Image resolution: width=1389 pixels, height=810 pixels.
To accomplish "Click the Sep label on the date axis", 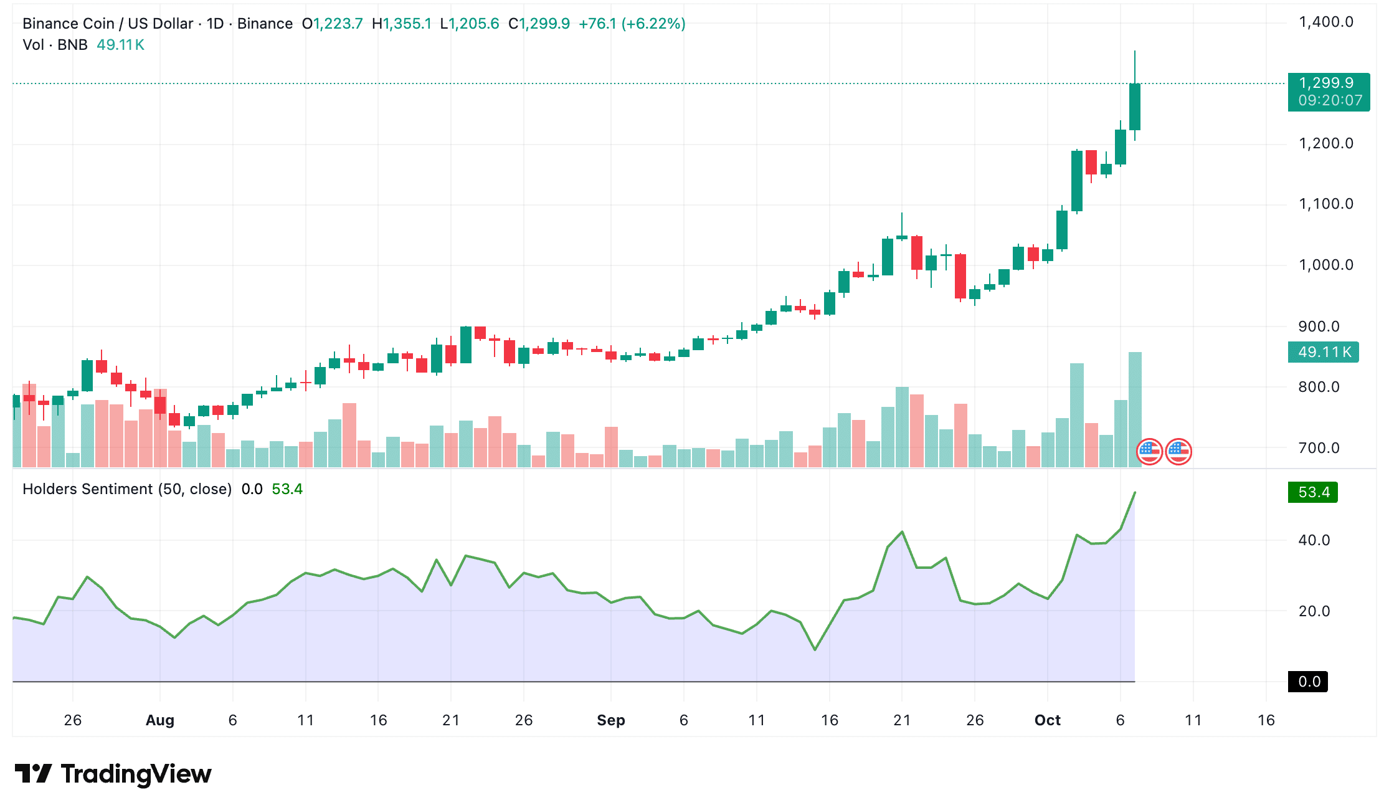I will 610,720.
